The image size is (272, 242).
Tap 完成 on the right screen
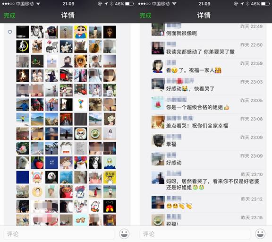145,16
